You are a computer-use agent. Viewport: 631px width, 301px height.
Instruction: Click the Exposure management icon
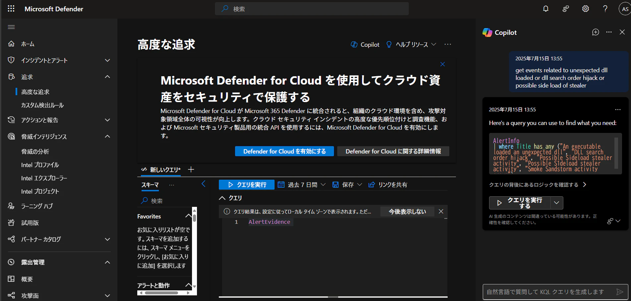click(x=11, y=262)
